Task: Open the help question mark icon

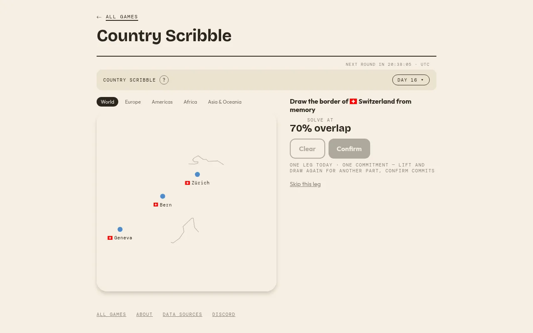Action: 164,80
